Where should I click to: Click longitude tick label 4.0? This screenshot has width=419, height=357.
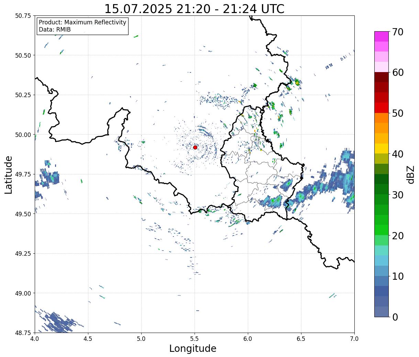click(35, 338)
